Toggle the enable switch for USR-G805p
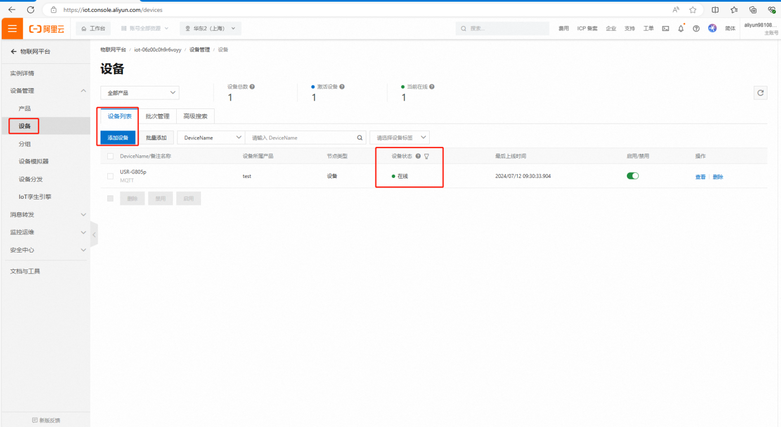This screenshot has width=781, height=427. tap(632, 176)
